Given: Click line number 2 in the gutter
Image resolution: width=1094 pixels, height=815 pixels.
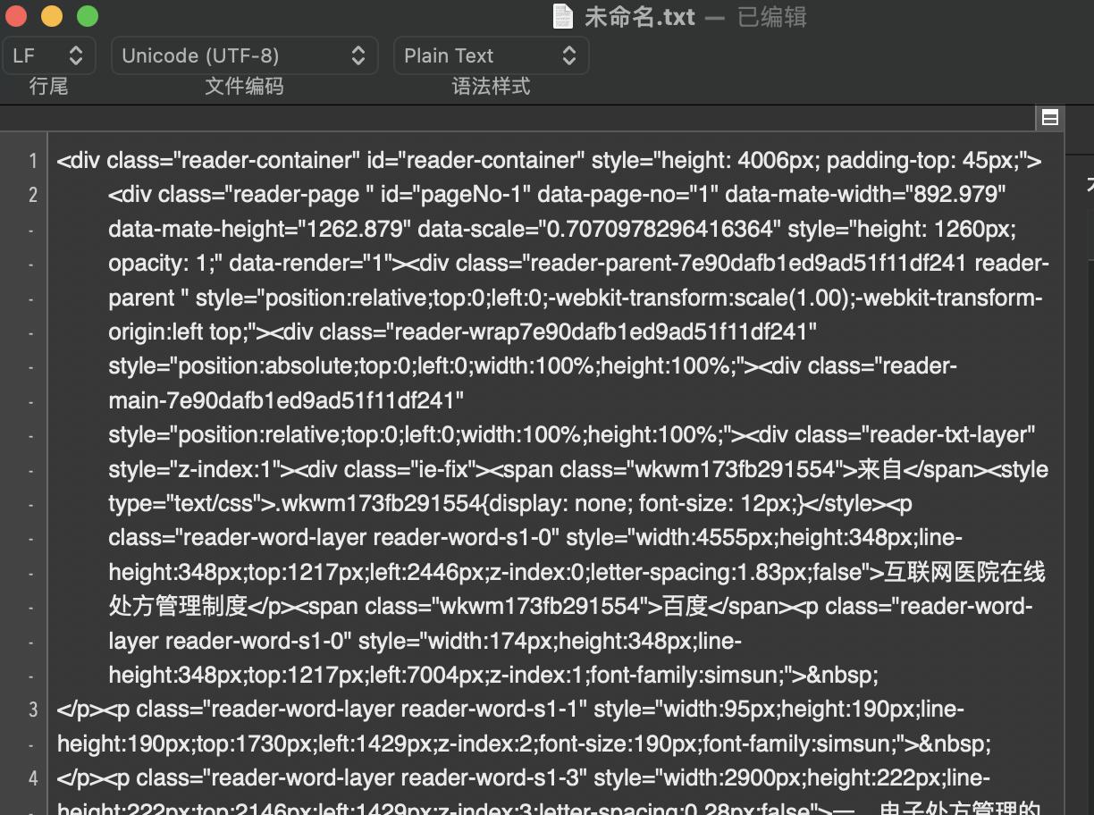Looking at the screenshot, I should point(32,195).
